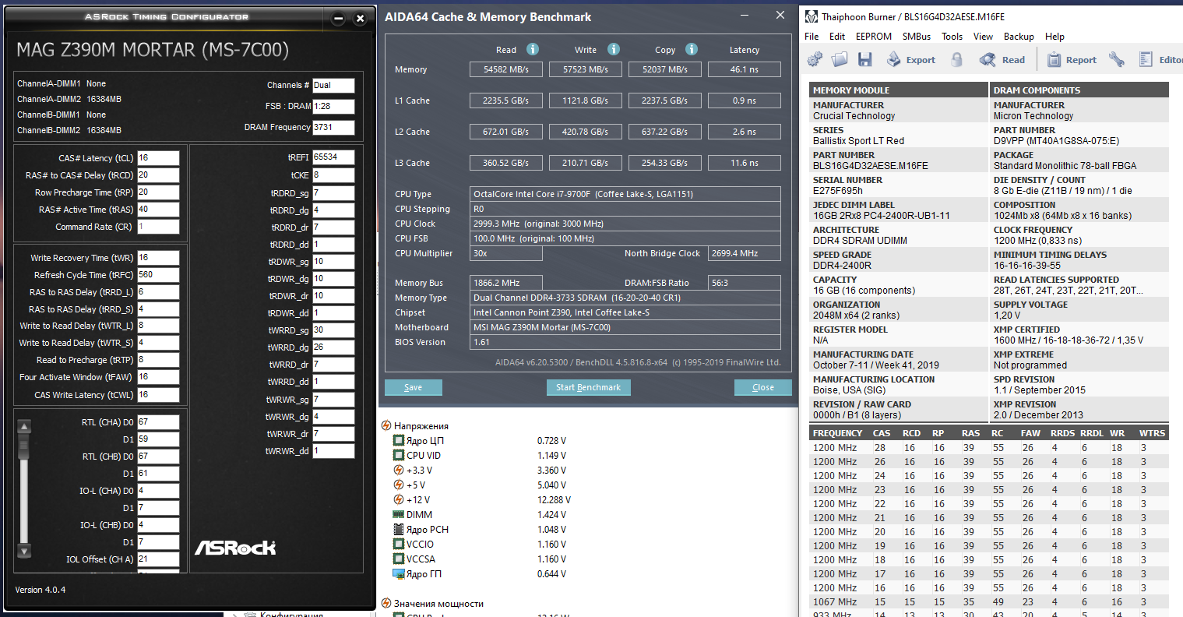Click the Close button in AIDA64 benchmark

click(763, 387)
